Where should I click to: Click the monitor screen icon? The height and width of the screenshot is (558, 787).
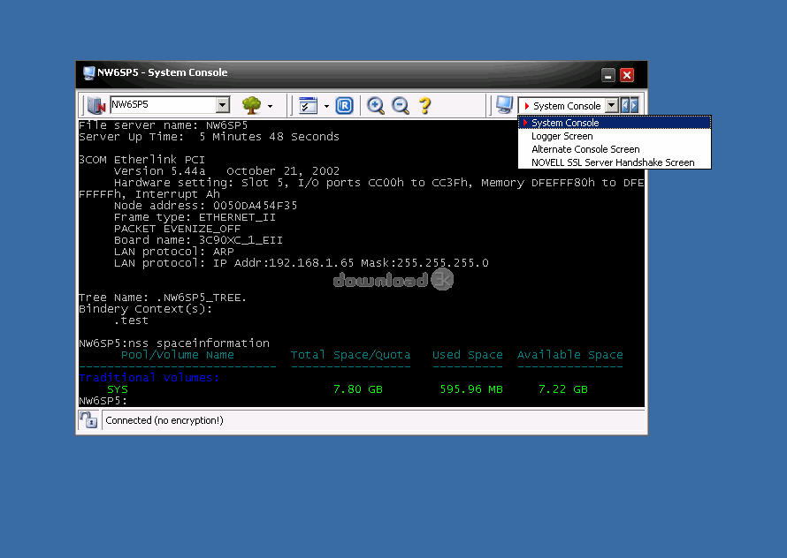tap(504, 105)
